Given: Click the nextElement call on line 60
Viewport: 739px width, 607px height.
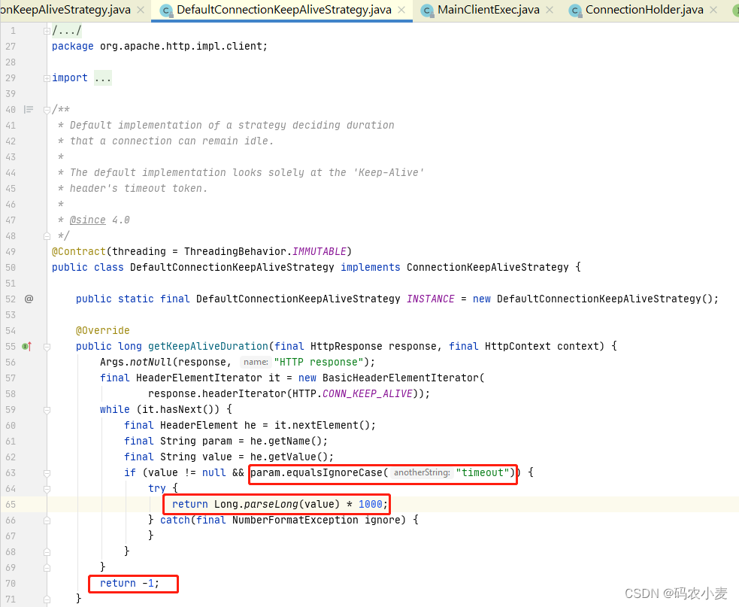Looking at the screenshot, I should (326, 426).
